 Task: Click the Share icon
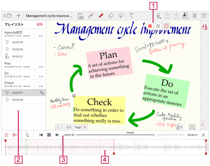point(185,16)
